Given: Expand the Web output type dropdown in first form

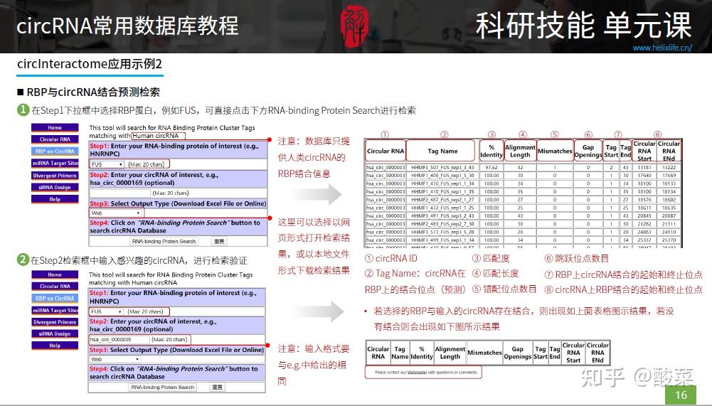Looking at the screenshot, I should tap(116, 213).
